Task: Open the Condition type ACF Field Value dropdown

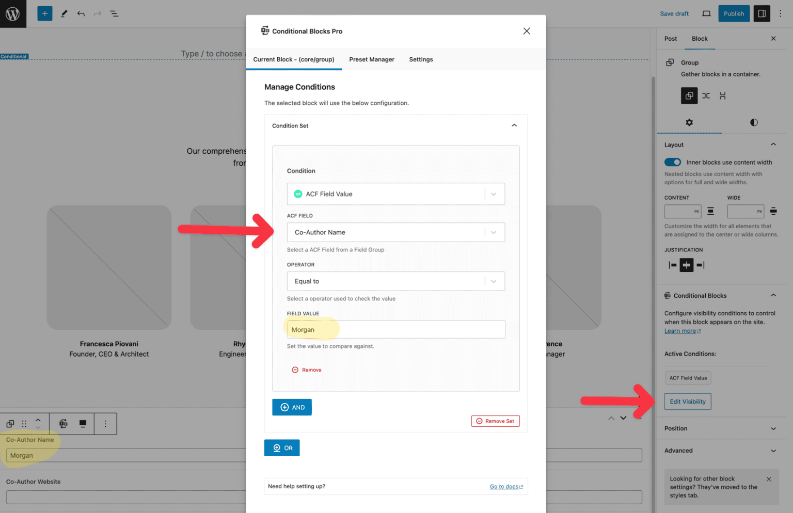Action: 396,194
